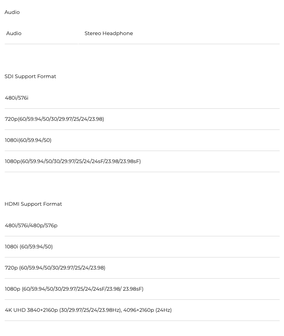The image size is (284, 336).
Task: Select the SDI 1080i(60/59.94/50) row
Action: point(142,140)
